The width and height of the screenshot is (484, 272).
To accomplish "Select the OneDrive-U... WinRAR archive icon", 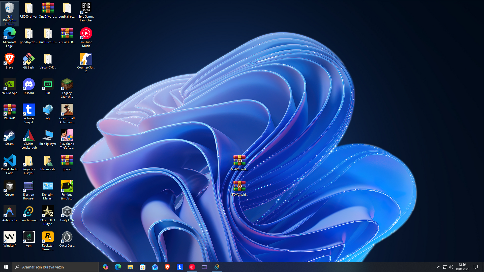I will [48, 10].
